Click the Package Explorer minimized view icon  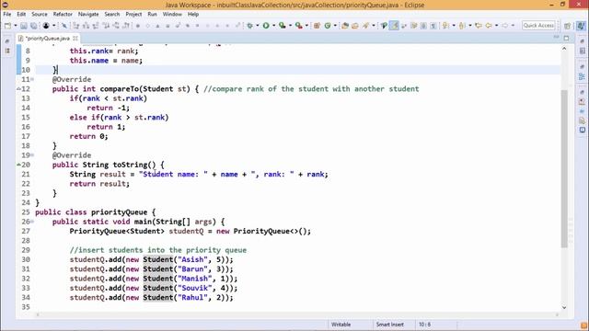coord(7,51)
